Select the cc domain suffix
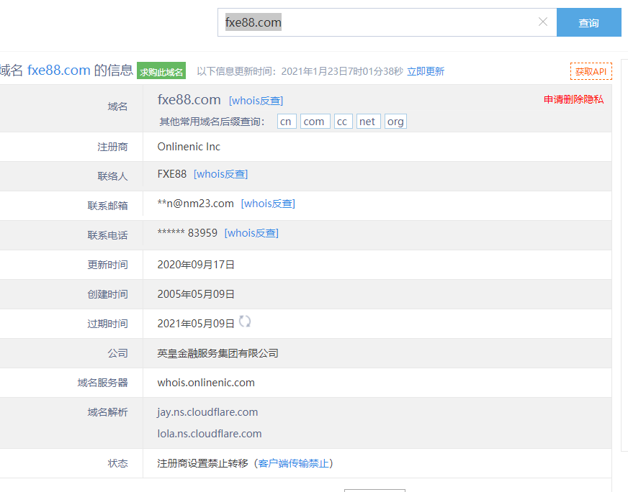Image resolution: width=628 pixels, height=492 pixels. (342, 122)
